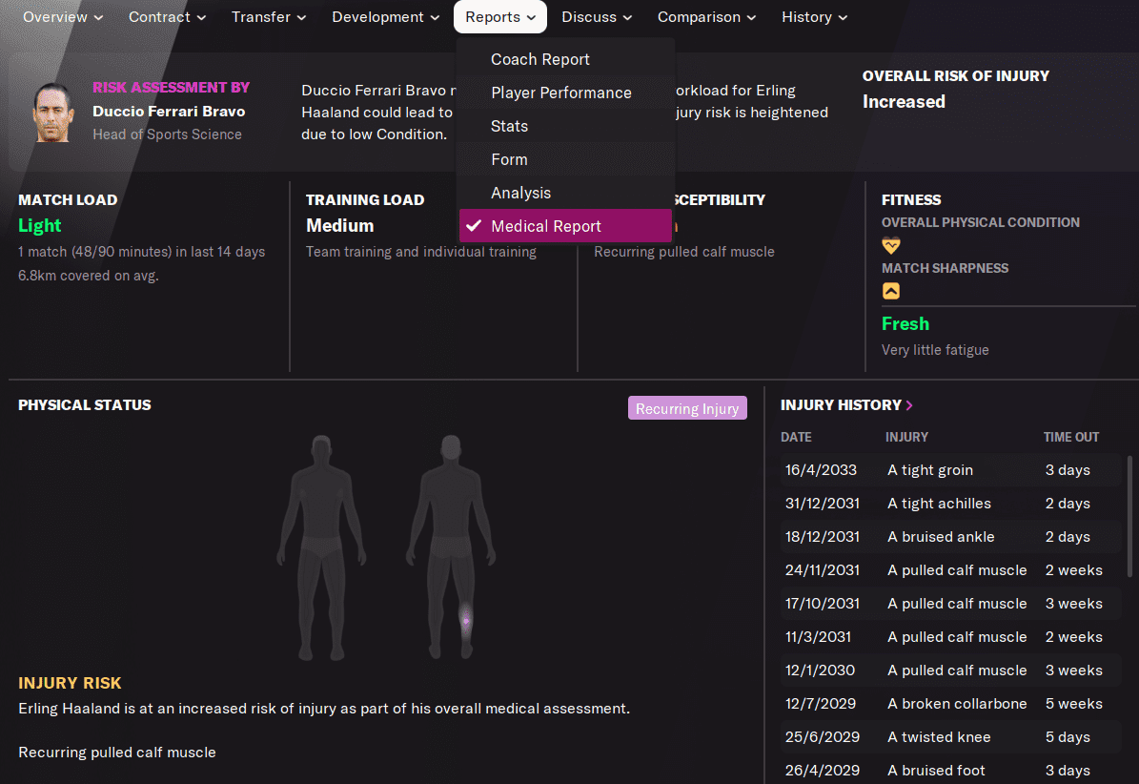Click the Injury Risk heading
This screenshot has width=1139, height=784.
pyautogui.click(x=70, y=683)
